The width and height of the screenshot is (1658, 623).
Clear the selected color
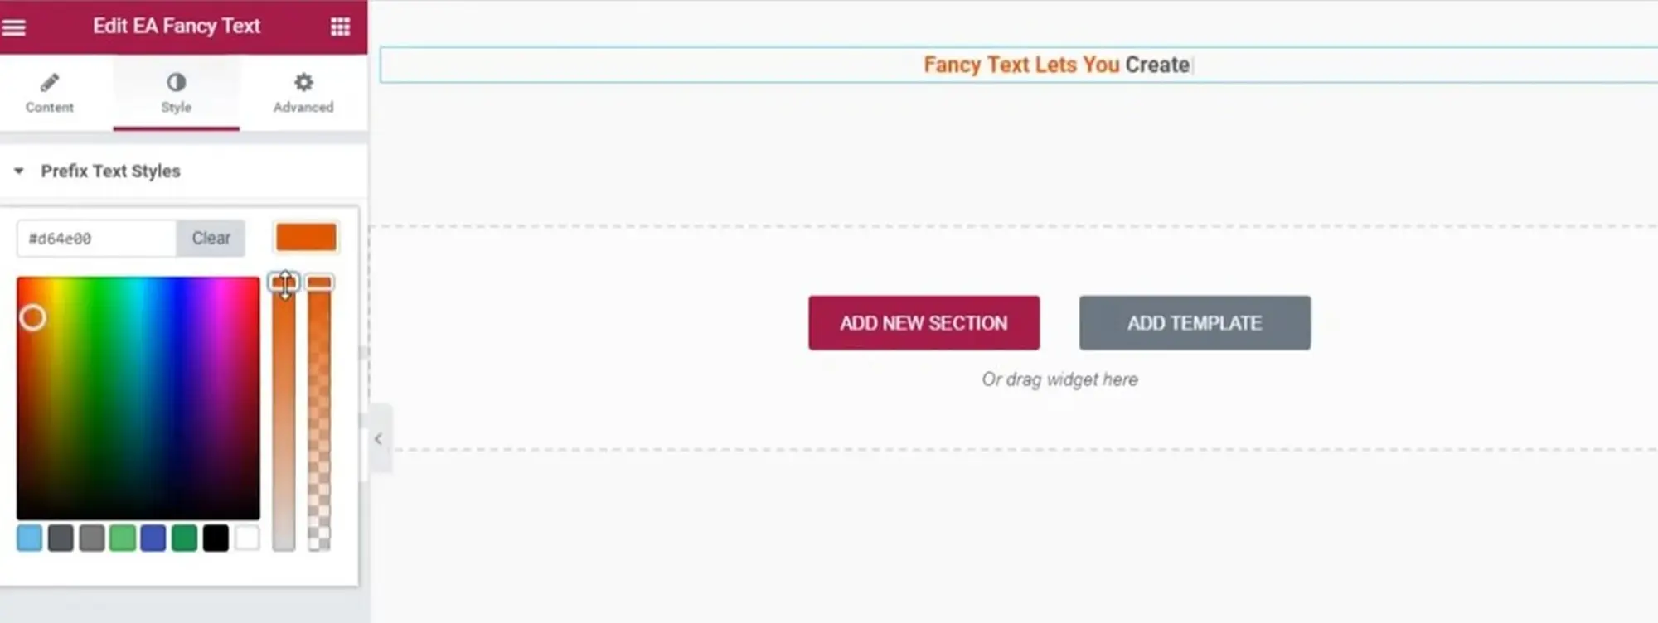pos(211,239)
